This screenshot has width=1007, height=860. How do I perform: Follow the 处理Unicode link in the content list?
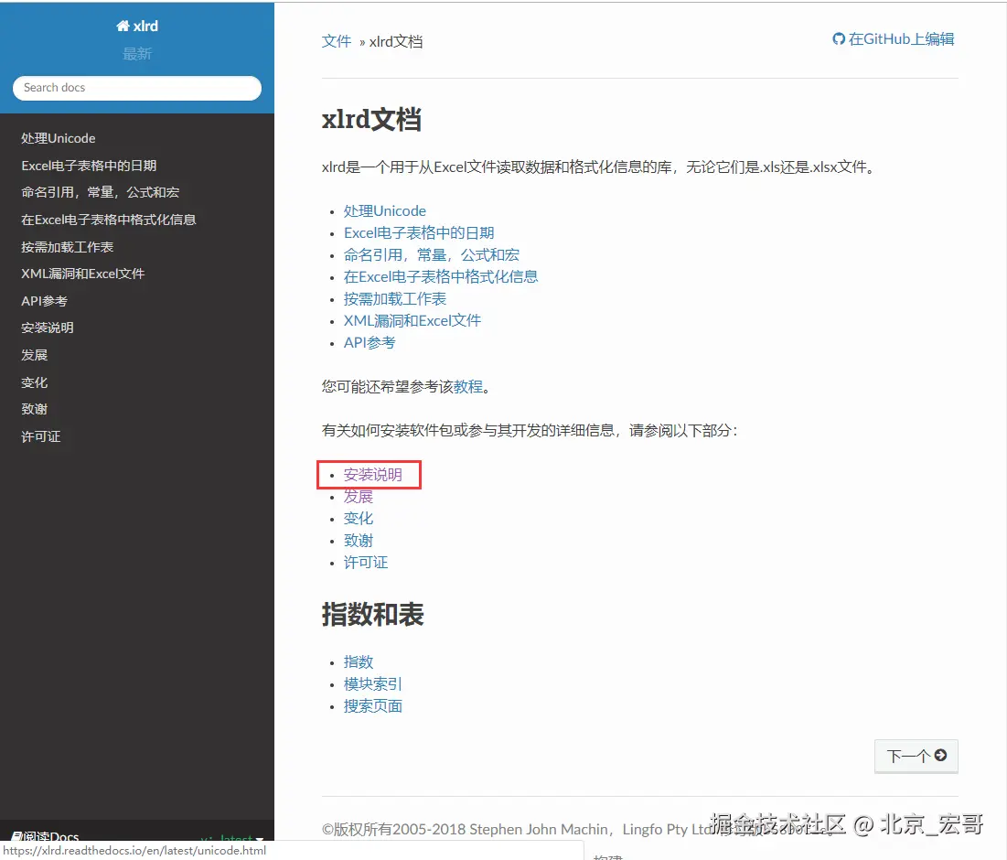coord(385,210)
